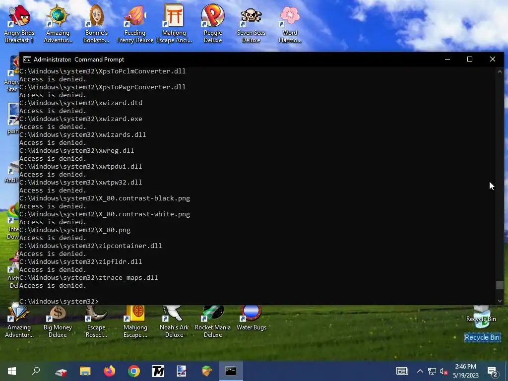Click the xwtpdui.dll path line
The width and height of the screenshot is (508, 381).
click(x=81, y=167)
